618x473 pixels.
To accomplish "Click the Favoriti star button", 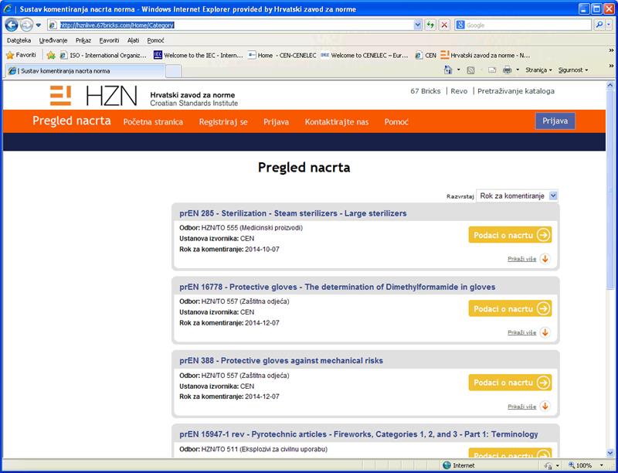I will pyautogui.click(x=22, y=55).
